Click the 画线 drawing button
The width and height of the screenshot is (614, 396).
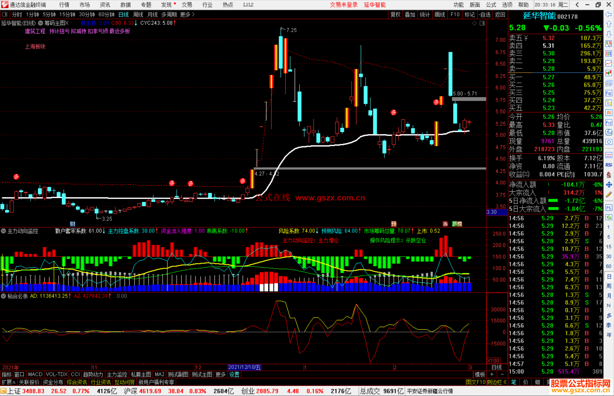pos(440,14)
